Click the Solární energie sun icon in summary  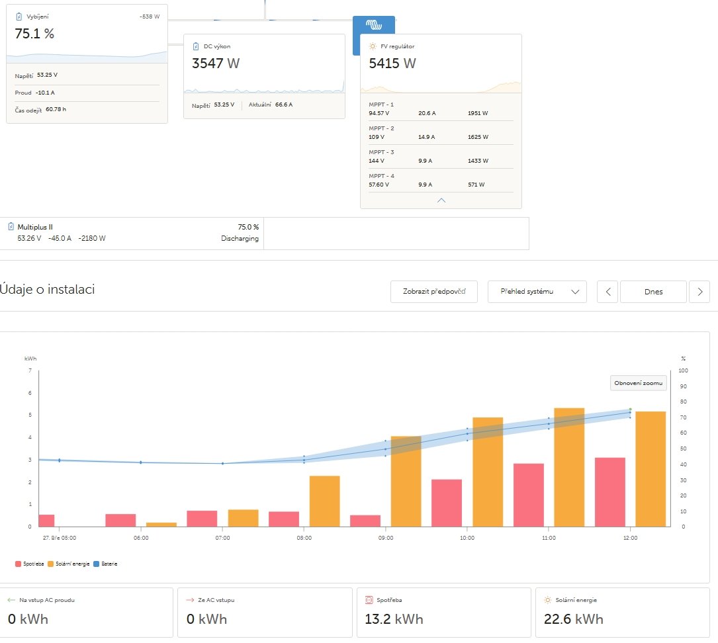547,600
